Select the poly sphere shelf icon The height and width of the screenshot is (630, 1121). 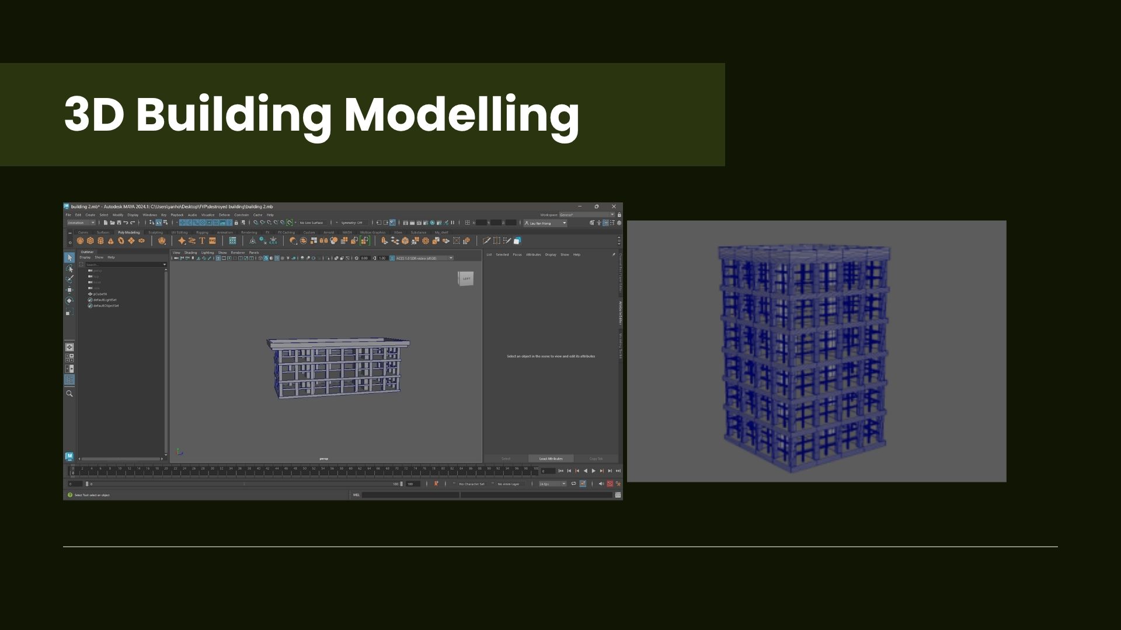point(80,241)
